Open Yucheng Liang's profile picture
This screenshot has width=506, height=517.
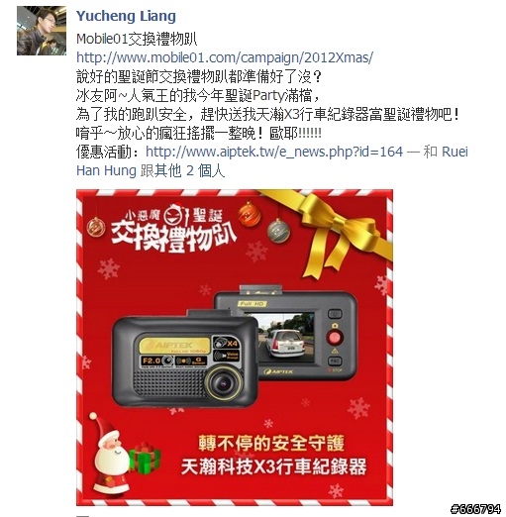(x=42, y=31)
